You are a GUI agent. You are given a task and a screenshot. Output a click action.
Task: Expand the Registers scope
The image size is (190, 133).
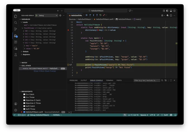tap(22, 54)
